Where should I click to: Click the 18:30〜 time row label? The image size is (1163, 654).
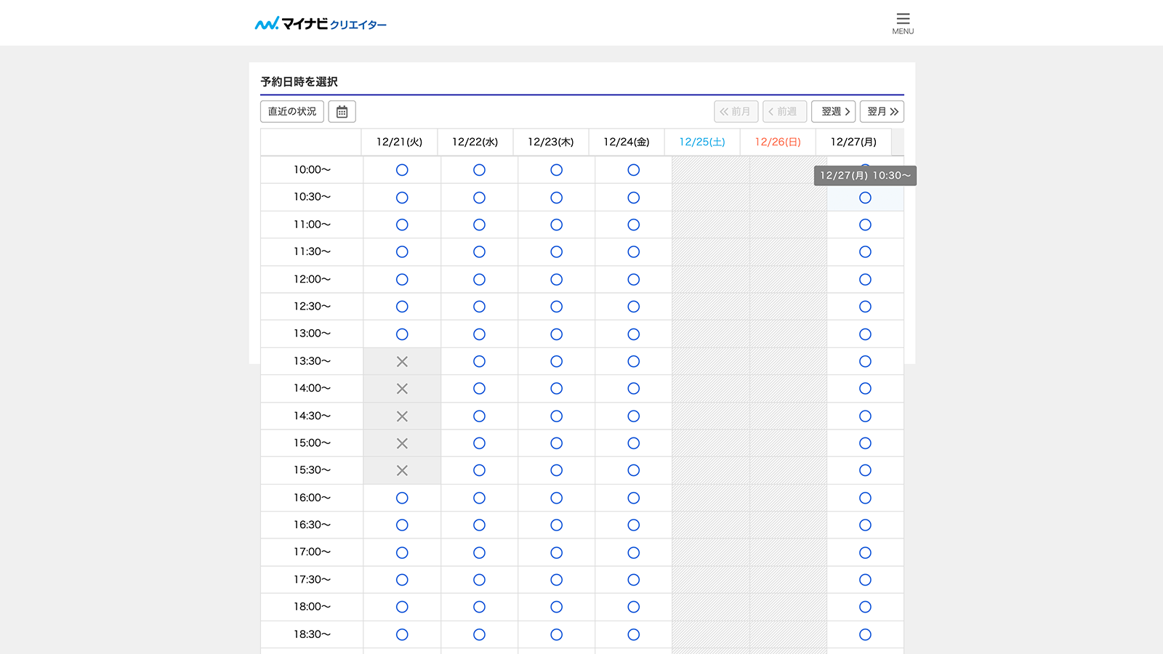point(312,634)
